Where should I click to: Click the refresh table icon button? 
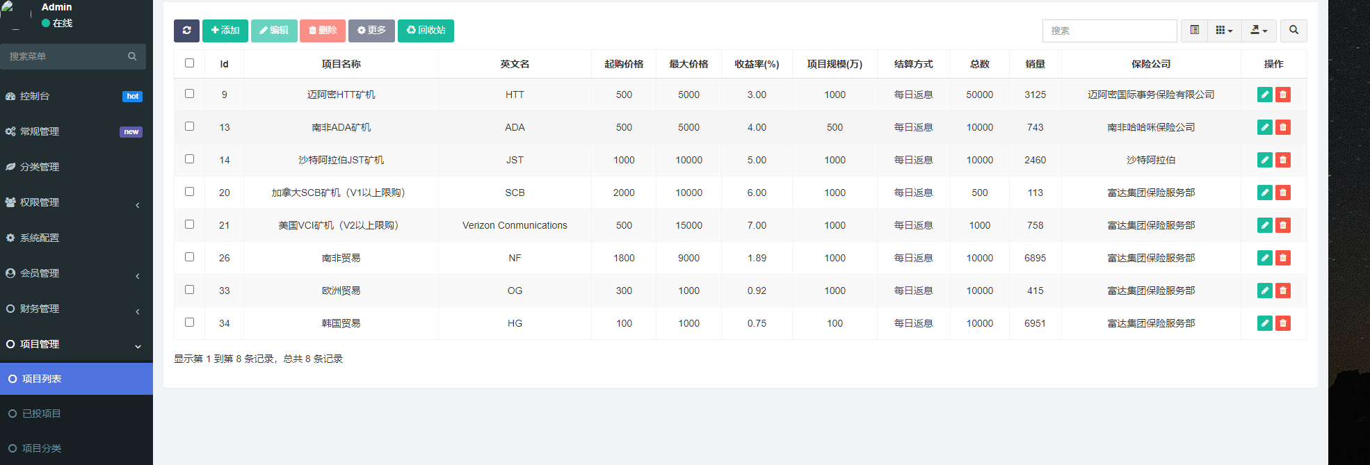coord(186,31)
